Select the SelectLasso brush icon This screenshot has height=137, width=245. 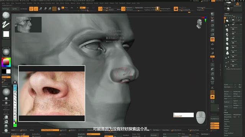tap(6, 108)
